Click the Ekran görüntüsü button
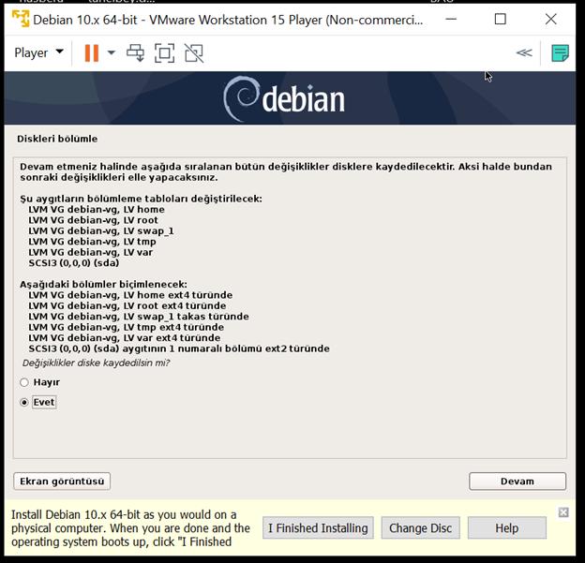 click(62, 481)
